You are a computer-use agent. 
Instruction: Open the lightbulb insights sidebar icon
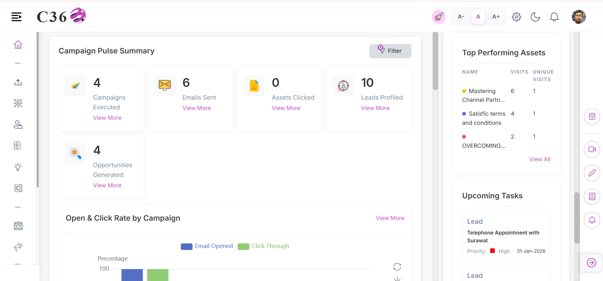coord(18,167)
